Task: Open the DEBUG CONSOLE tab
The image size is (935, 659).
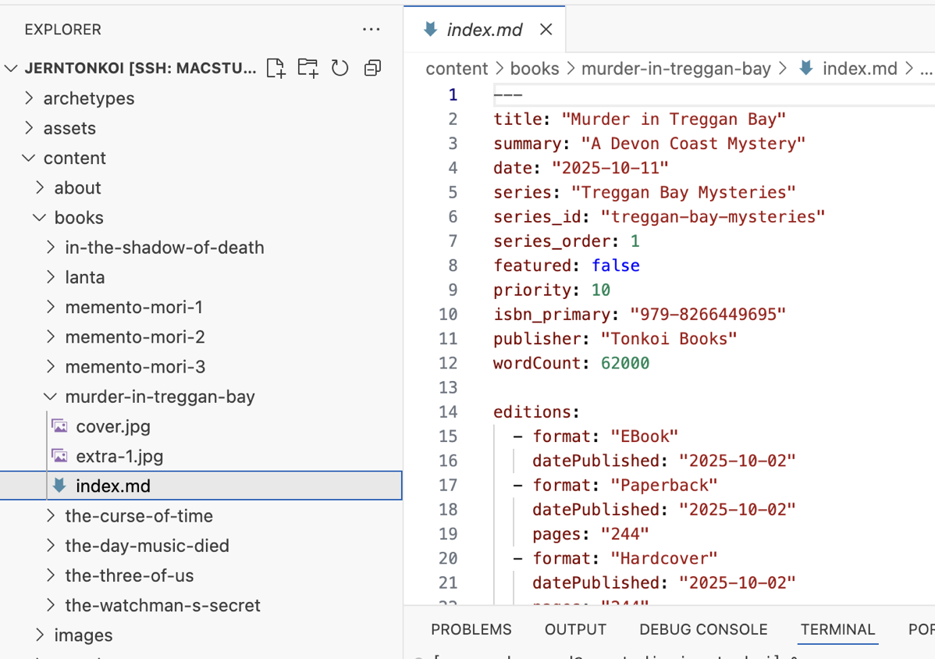Action: (x=702, y=629)
